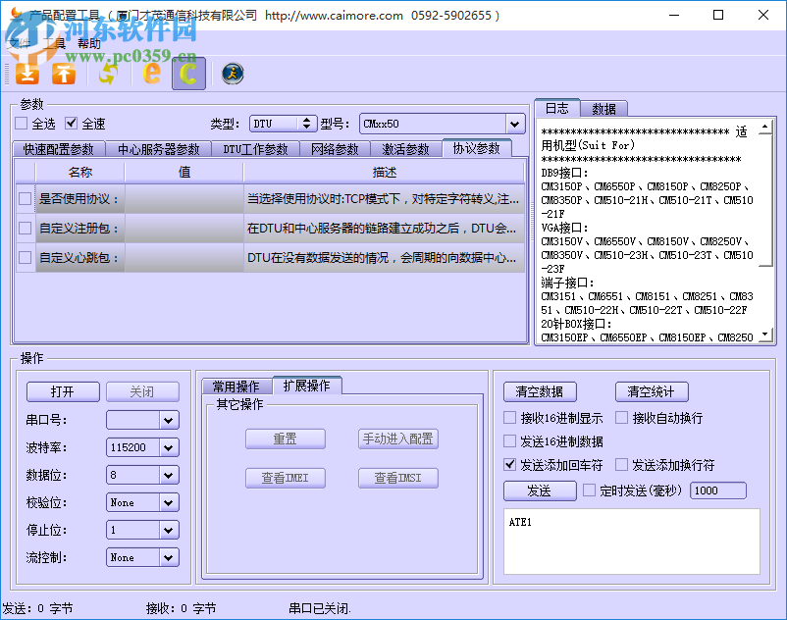Click the upload configuration toolbar icon
The height and width of the screenshot is (620, 787).
pyautogui.click(x=63, y=73)
